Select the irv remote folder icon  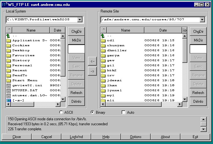[x=103, y=76]
